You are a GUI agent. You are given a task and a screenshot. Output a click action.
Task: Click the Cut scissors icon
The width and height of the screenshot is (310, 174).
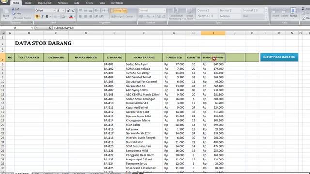[13, 9]
